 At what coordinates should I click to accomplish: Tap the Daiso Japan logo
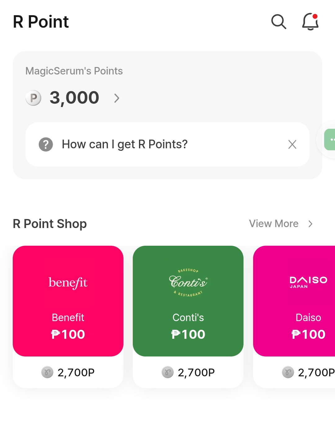308,282
